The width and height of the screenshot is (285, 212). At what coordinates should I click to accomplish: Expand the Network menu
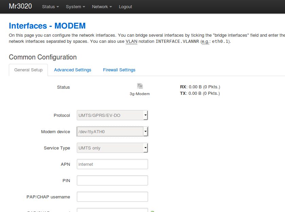(102, 6)
